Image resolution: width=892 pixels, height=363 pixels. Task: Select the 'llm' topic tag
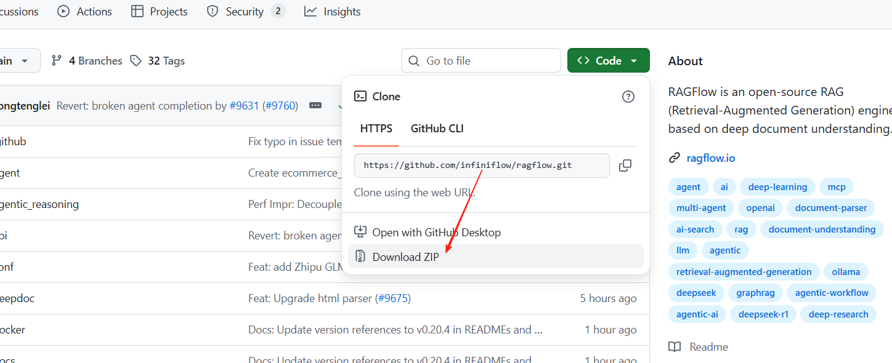[683, 250]
